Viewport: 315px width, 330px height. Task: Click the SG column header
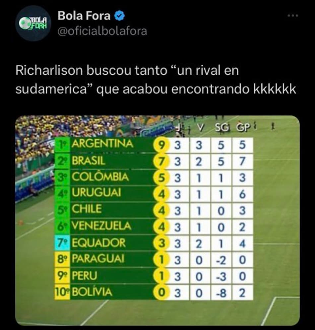222,128
